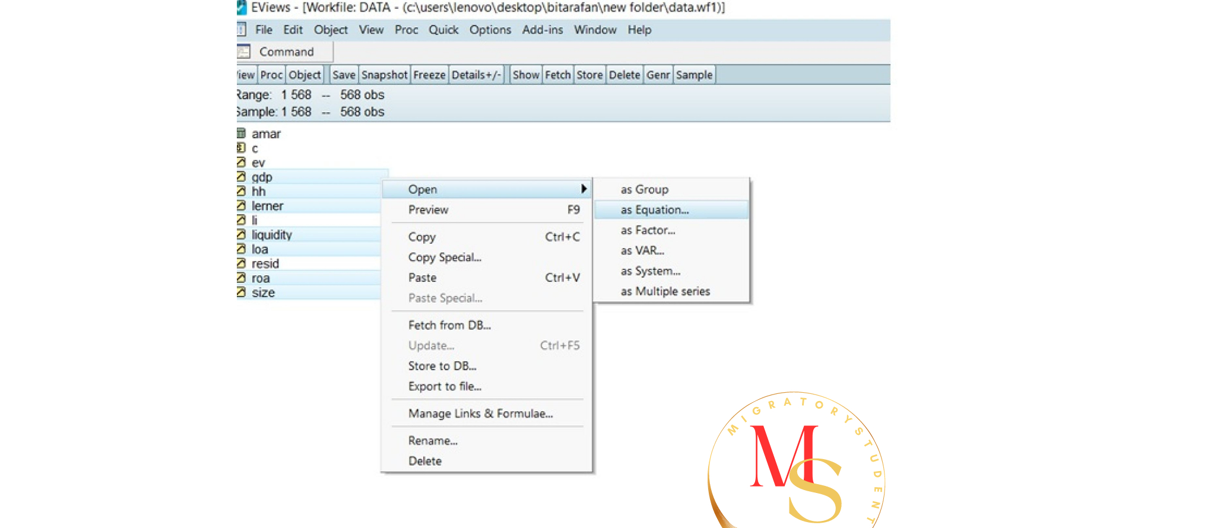The width and height of the screenshot is (1211, 528).
Task: Click the liquidity series icon
Action: [241, 234]
